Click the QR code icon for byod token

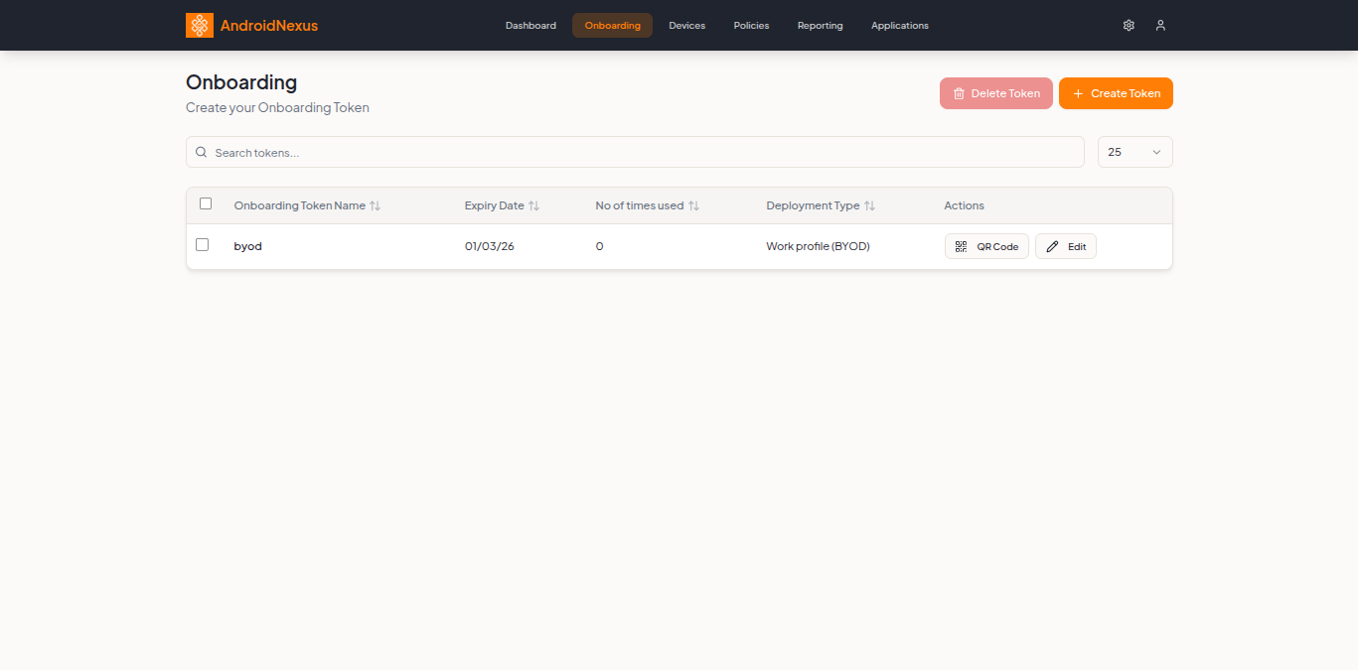(x=960, y=245)
